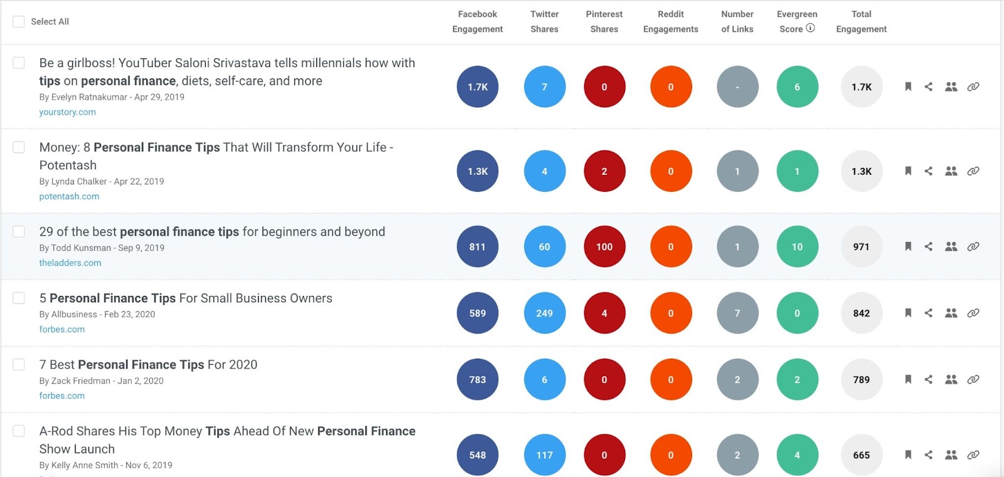Screen dimensions: 1004x477
Task: Select the Forbes small business article checkbox
Action: 18,298
